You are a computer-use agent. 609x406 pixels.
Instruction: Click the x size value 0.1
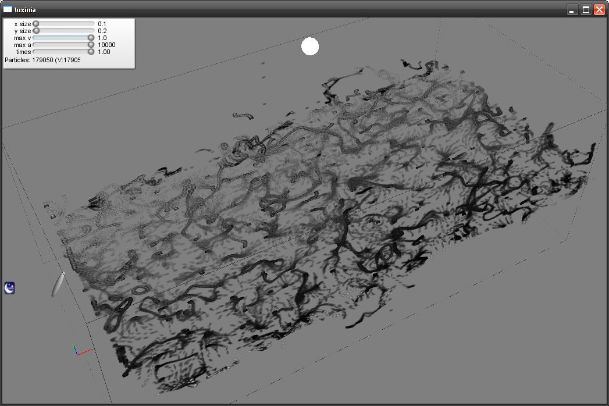[102, 24]
